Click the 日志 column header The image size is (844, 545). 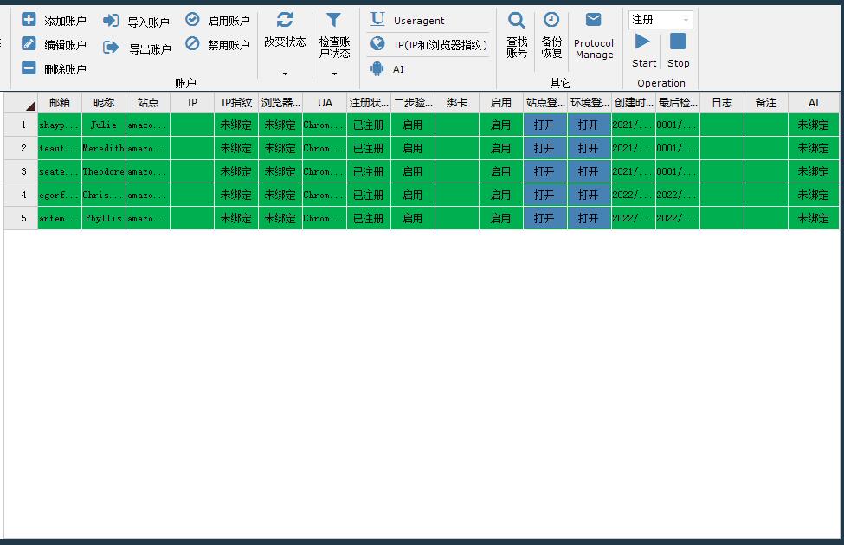(722, 103)
